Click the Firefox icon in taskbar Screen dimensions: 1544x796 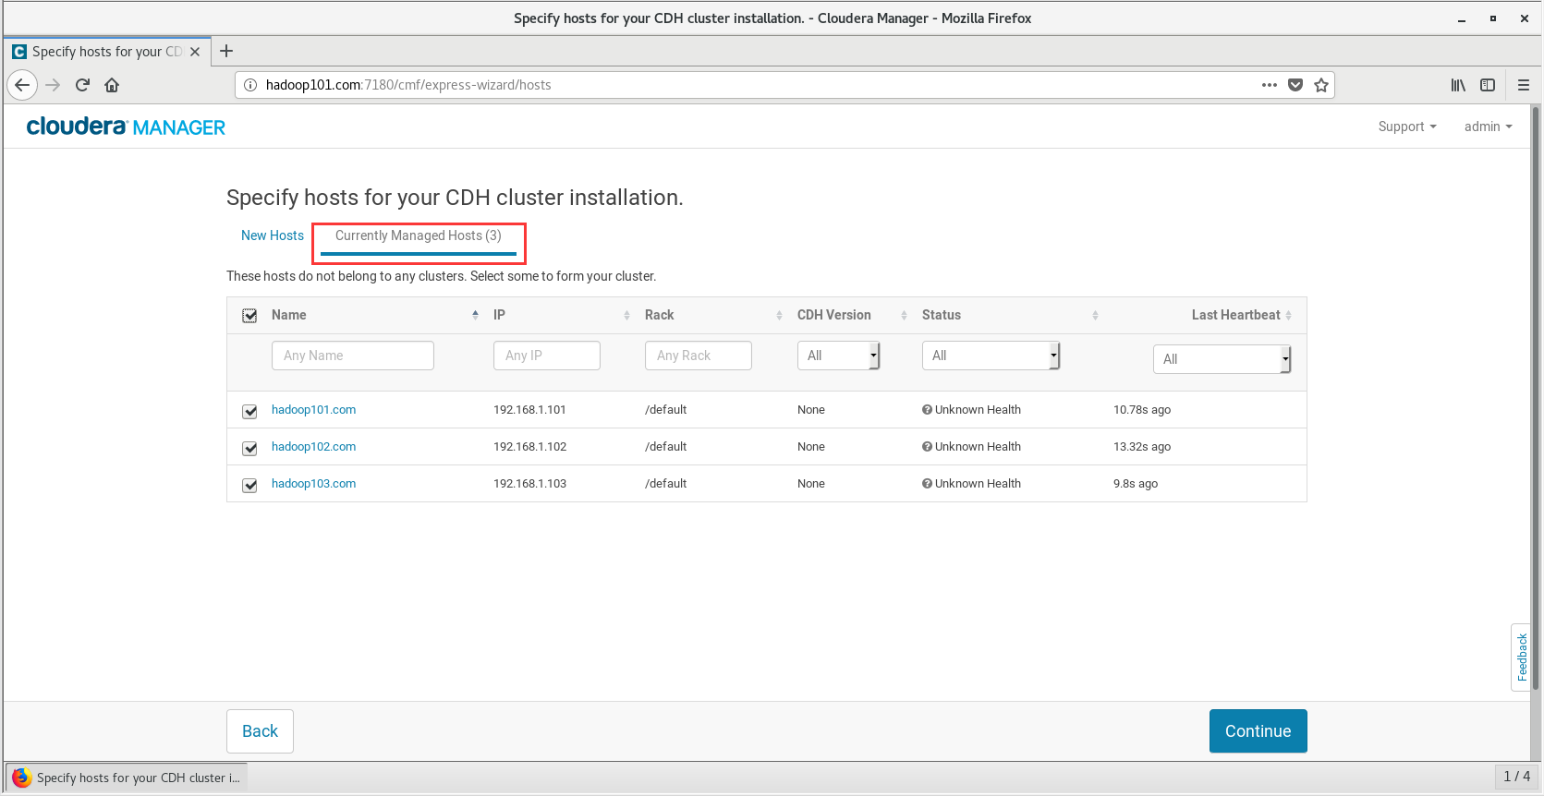pos(22,778)
